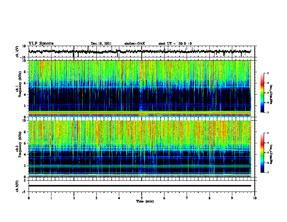Click time axis tick label "4"
This screenshot has width=287, height=222.
pyautogui.click(x=119, y=198)
